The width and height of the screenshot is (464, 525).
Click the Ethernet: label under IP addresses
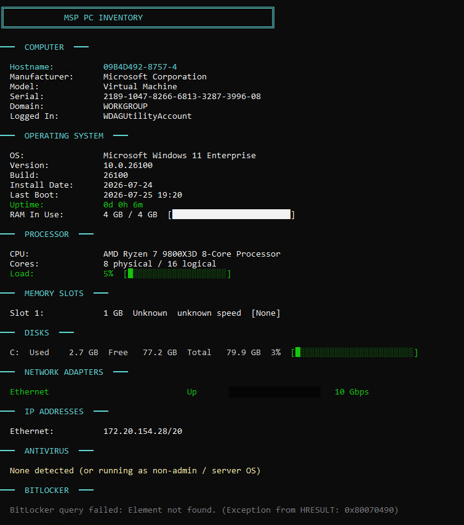31,431
